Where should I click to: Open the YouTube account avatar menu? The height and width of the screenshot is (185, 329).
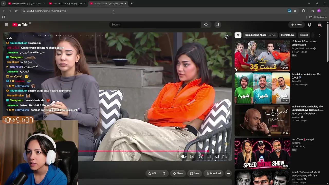319,25
